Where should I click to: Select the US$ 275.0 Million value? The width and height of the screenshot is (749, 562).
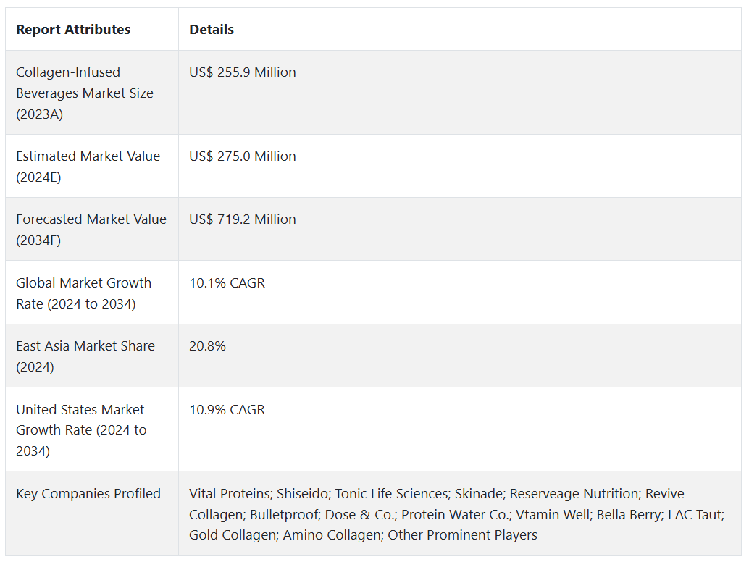(243, 156)
